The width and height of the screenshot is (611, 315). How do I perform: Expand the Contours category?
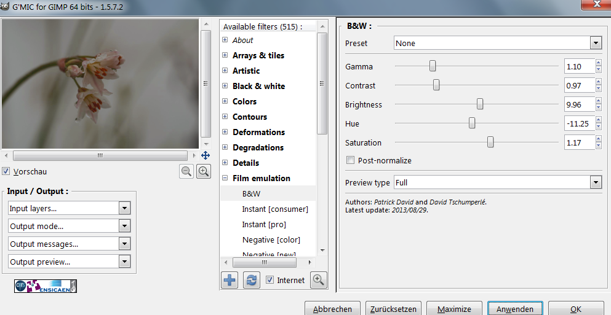225,117
